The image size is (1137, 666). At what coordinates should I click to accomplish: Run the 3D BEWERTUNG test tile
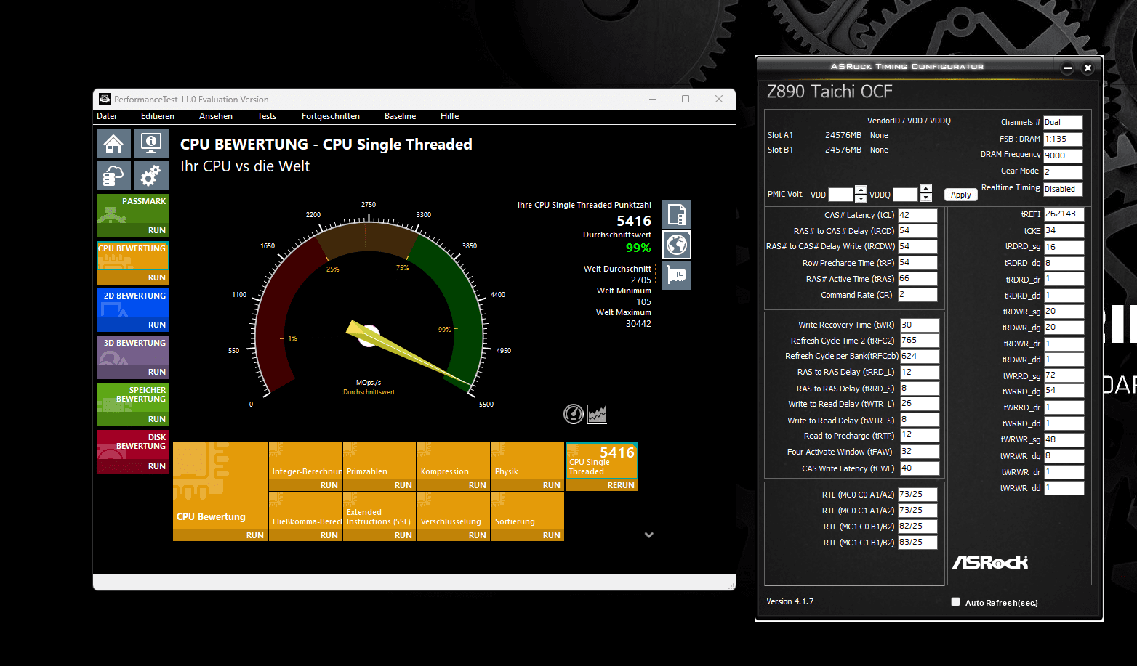point(157,372)
